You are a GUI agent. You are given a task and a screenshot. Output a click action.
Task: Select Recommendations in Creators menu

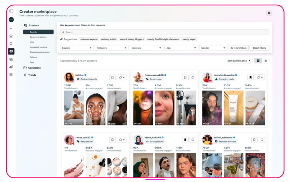[38, 37]
